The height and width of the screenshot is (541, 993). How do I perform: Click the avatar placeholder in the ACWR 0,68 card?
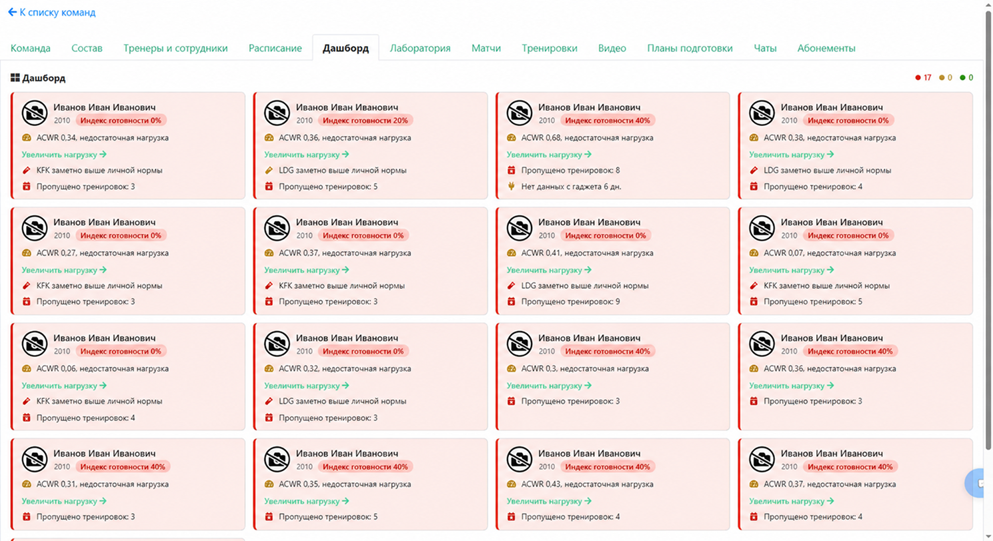coord(520,113)
